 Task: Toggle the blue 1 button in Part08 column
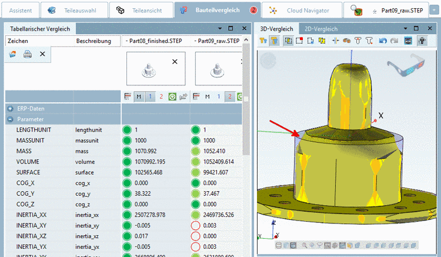tap(150, 96)
